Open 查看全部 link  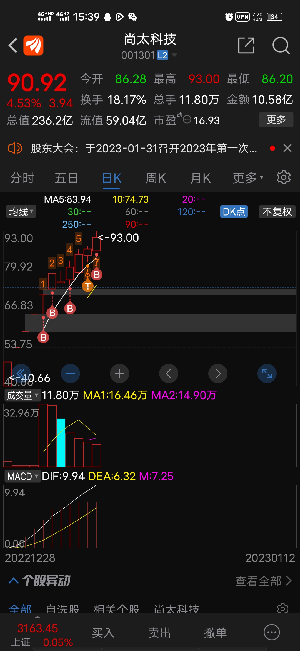click(x=263, y=581)
